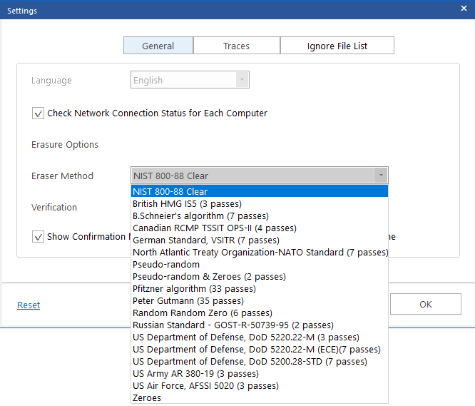The height and width of the screenshot is (406, 475).
Task: Select Pfitzner algorithm (33 passes)
Action: click(260, 288)
